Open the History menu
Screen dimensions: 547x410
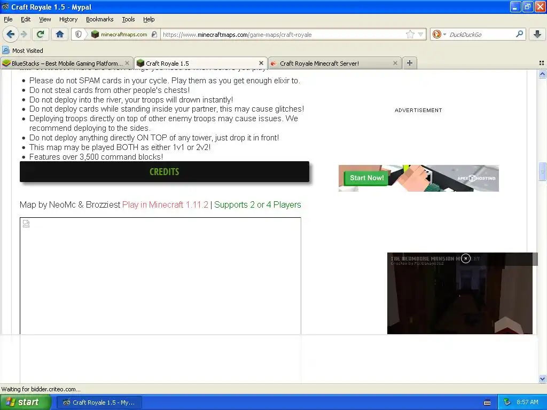pyautogui.click(x=68, y=19)
